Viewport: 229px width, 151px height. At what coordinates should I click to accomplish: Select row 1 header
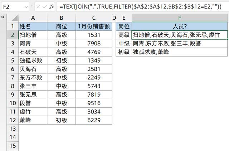click(x=13, y=26)
